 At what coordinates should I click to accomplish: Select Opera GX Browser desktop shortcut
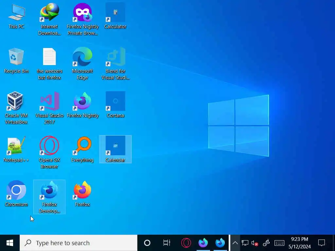(x=49, y=152)
